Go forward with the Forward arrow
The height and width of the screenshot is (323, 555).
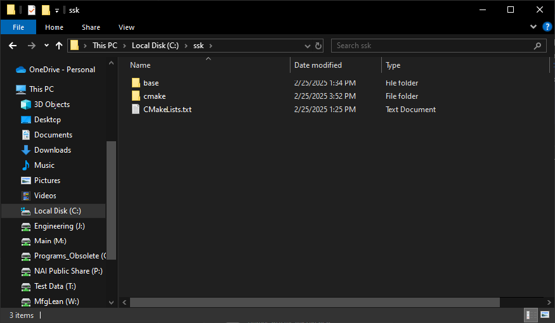[x=32, y=46]
